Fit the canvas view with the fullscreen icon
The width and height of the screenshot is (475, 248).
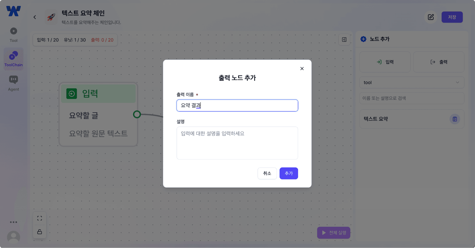click(40, 218)
